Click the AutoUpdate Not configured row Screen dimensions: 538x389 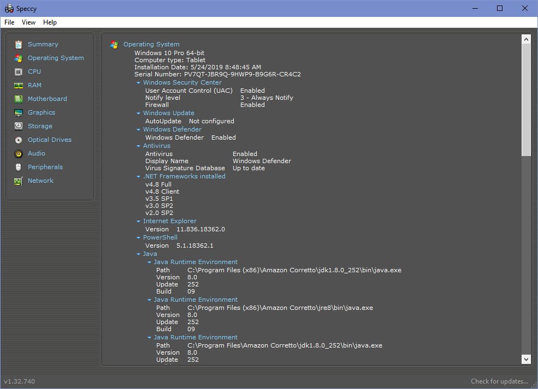point(190,121)
